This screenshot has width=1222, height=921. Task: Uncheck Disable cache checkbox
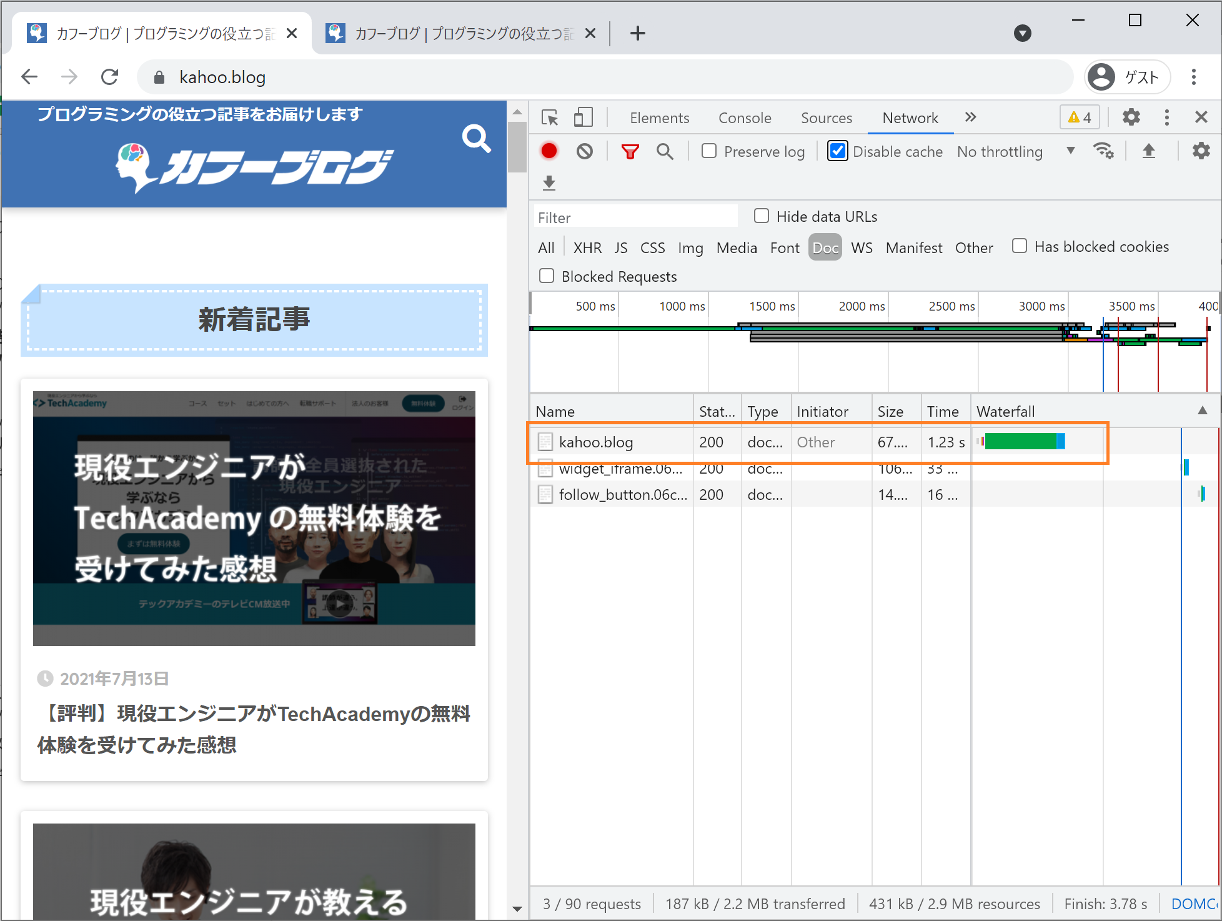click(838, 151)
